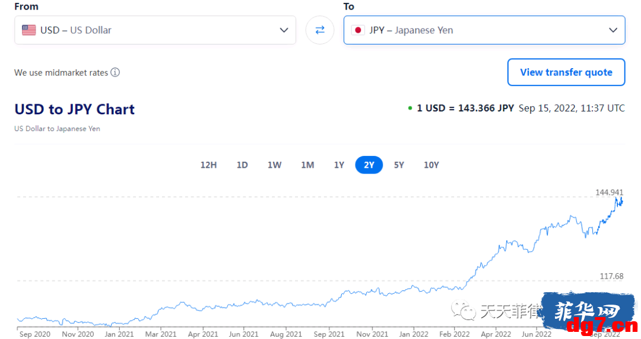Select the active 2Y range pill
The image size is (641, 339).
point(369,165)
